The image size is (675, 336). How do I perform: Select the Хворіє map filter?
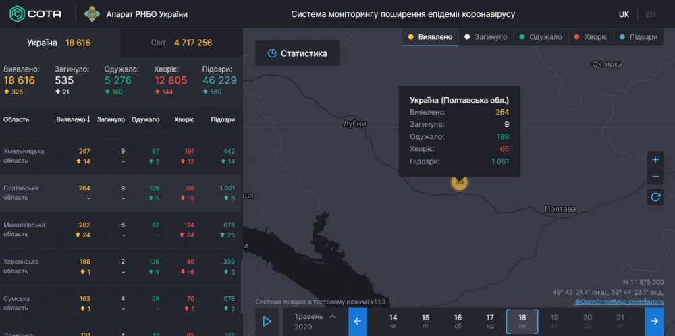[x=591, y=37]
